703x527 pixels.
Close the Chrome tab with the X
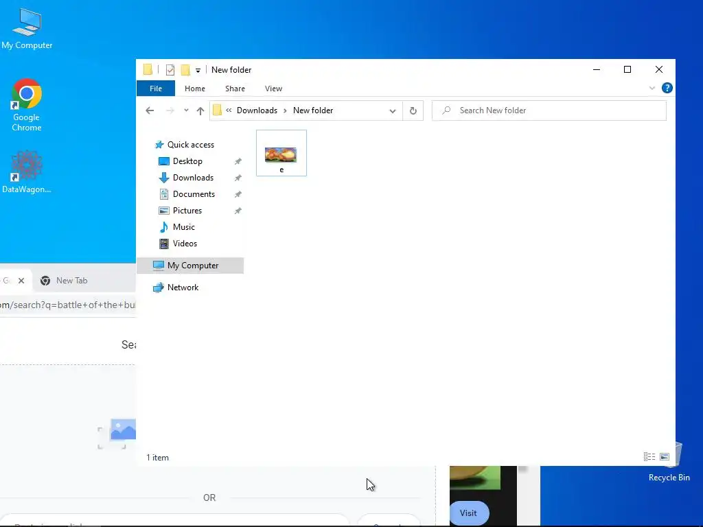click(x=21, y=281)
